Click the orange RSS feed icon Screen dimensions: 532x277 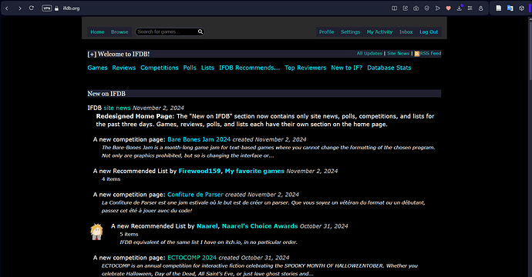pos(417,54)
